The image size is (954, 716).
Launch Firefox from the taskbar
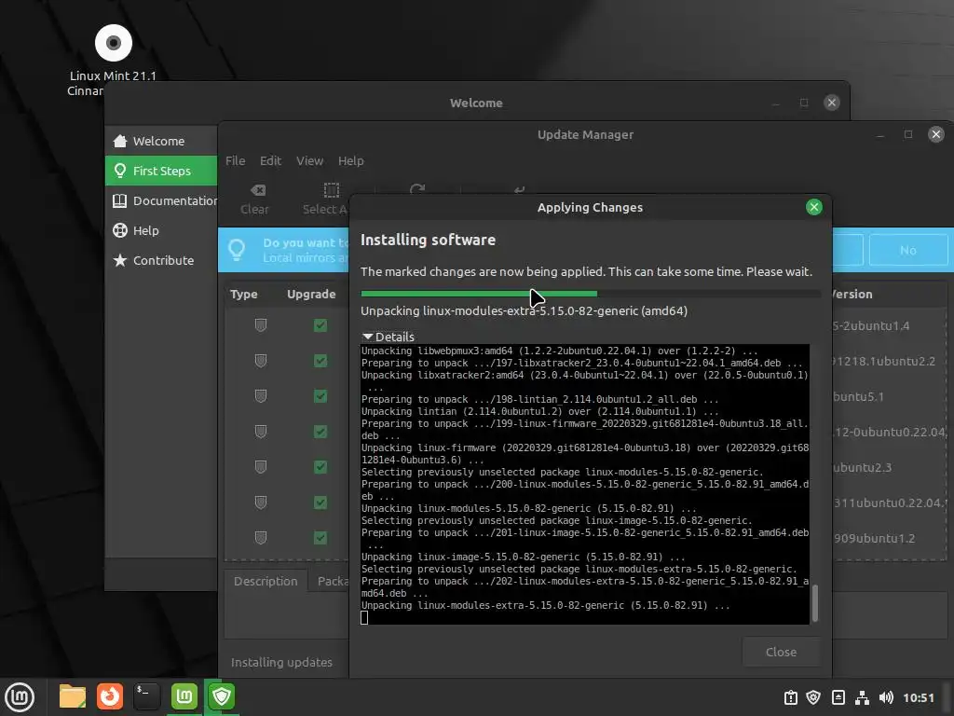point(110,696)
